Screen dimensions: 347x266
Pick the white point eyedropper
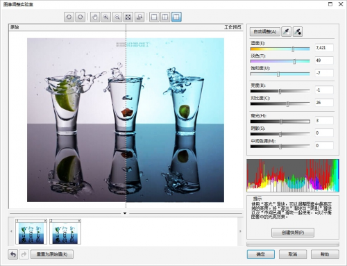[286, 31]
